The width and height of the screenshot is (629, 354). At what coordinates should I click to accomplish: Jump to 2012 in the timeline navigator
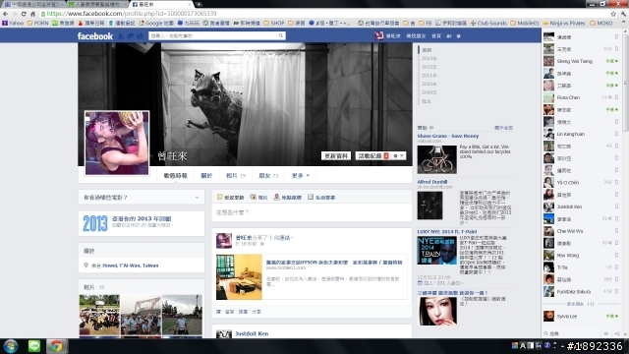tap(429, 67)
